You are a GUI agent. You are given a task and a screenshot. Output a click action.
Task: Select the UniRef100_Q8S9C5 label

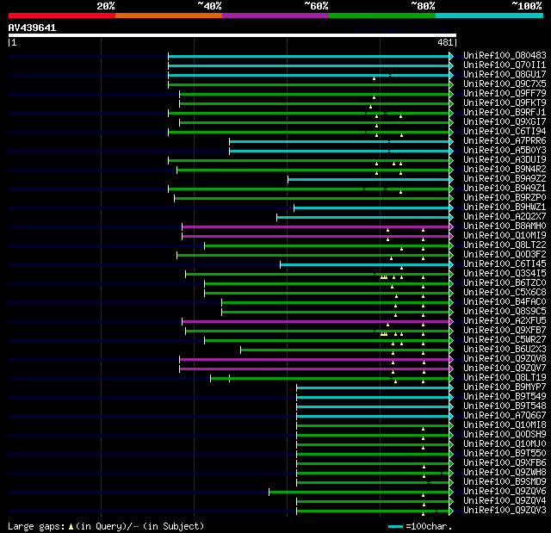(505, 312)
